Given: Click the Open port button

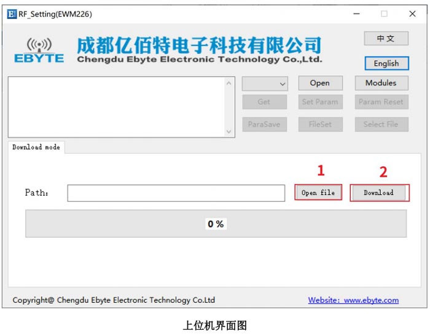Looking at the screenshot, I should 320,83.
